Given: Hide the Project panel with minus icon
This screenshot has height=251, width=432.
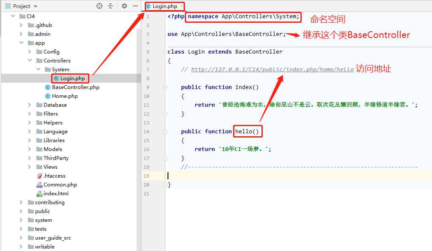Looking at the screenshot, I should click(135, 6).
